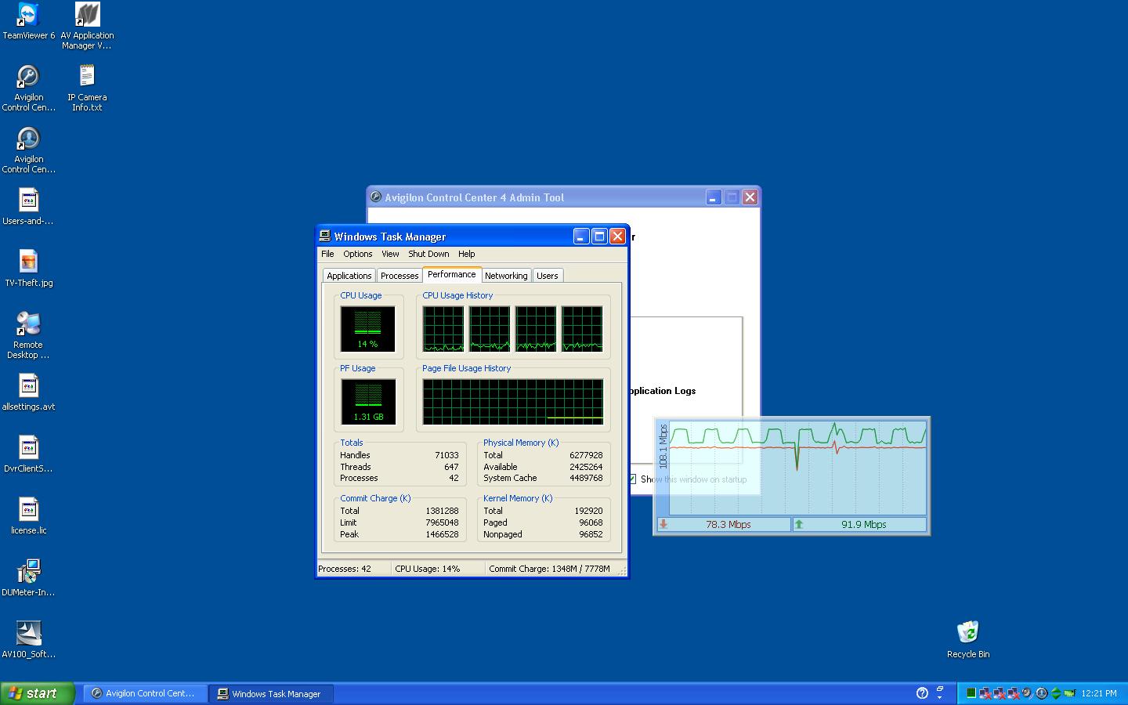Screen dimensions: 1128x705
Task: Click the 91.9 Mbps upload rate
Action: pos(864,525)
